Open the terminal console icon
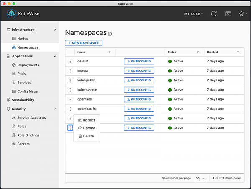This screenshot has height=189, width=251. coord(228,14)
